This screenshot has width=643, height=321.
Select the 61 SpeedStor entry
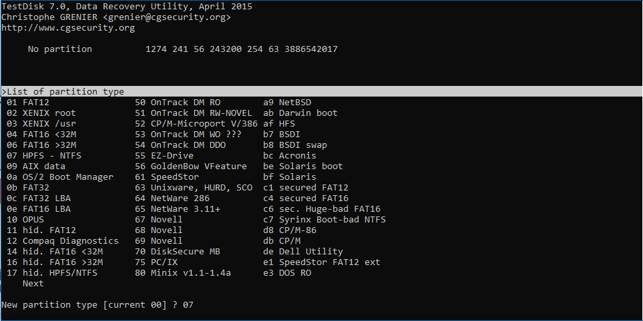click(x=167, y=176)
